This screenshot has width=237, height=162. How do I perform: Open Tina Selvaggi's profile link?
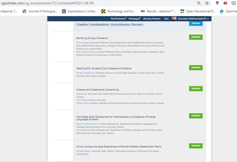[82, 43]
